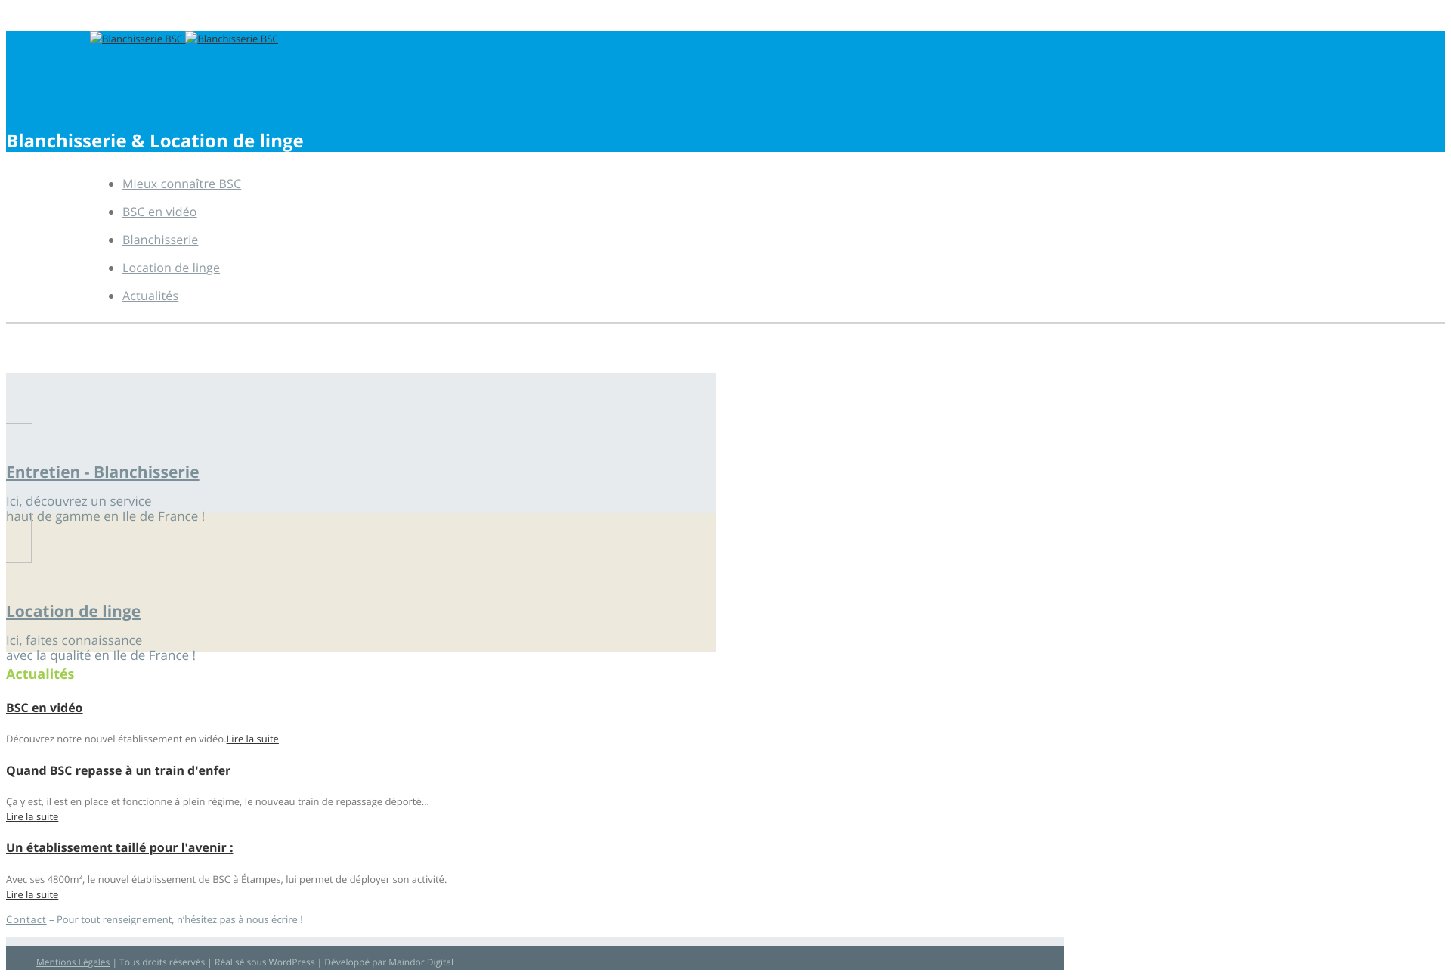The width and height of the screenshot is (1451, 979).
Task: Open the BSC en vidéo news article title
Action: [x=45, y=708]
